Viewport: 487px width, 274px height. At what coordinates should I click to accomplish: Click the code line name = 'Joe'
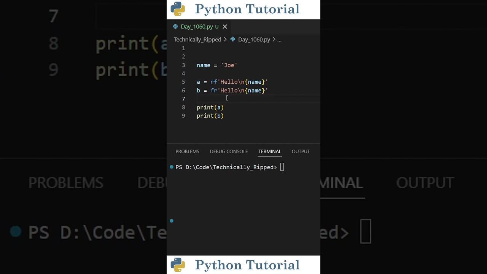[217, 65]
